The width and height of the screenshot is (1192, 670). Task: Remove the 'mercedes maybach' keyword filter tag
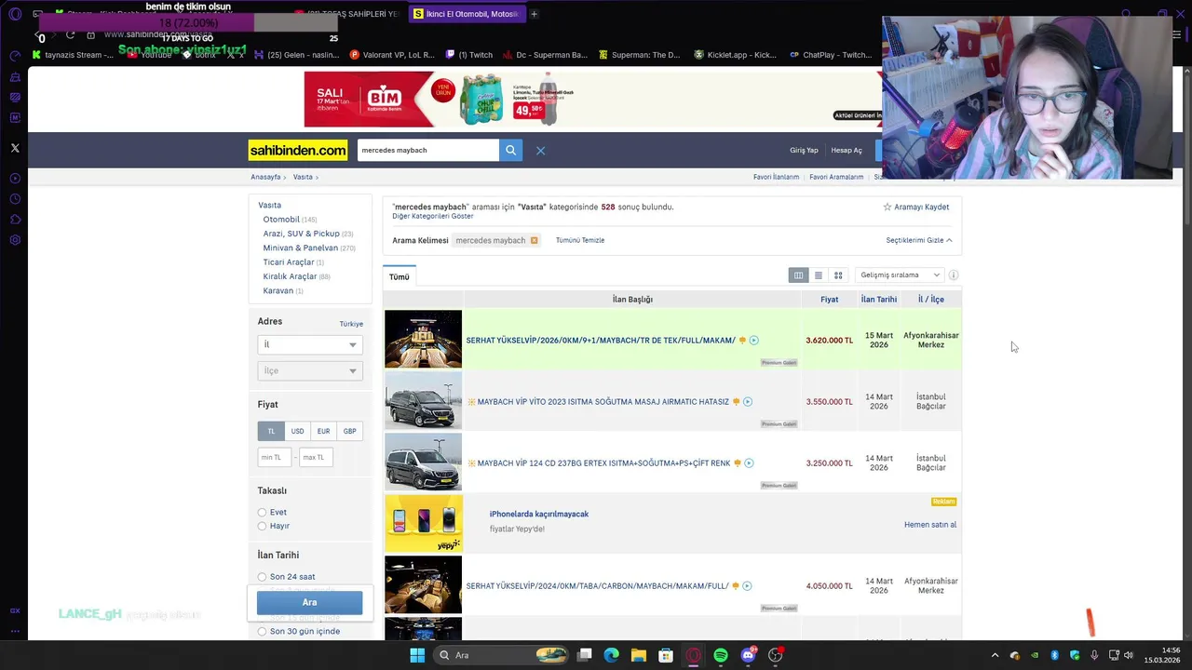(534, 240)
